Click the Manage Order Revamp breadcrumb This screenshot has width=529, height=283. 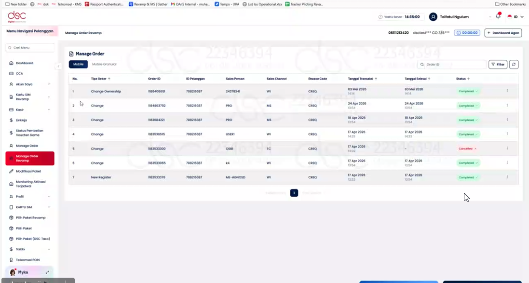pos(83,33)
